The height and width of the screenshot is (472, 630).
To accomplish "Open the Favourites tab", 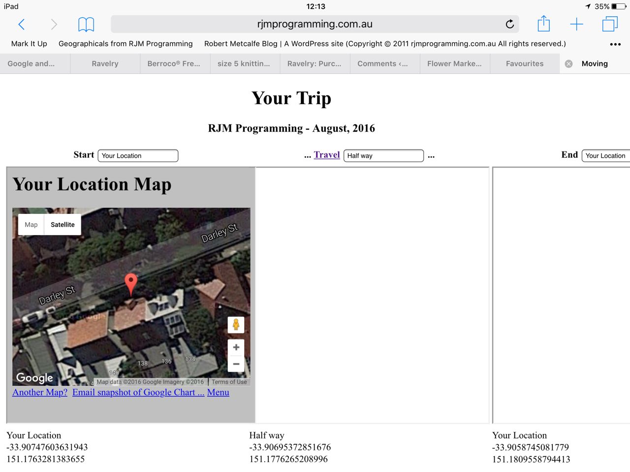I will [525, 64].
